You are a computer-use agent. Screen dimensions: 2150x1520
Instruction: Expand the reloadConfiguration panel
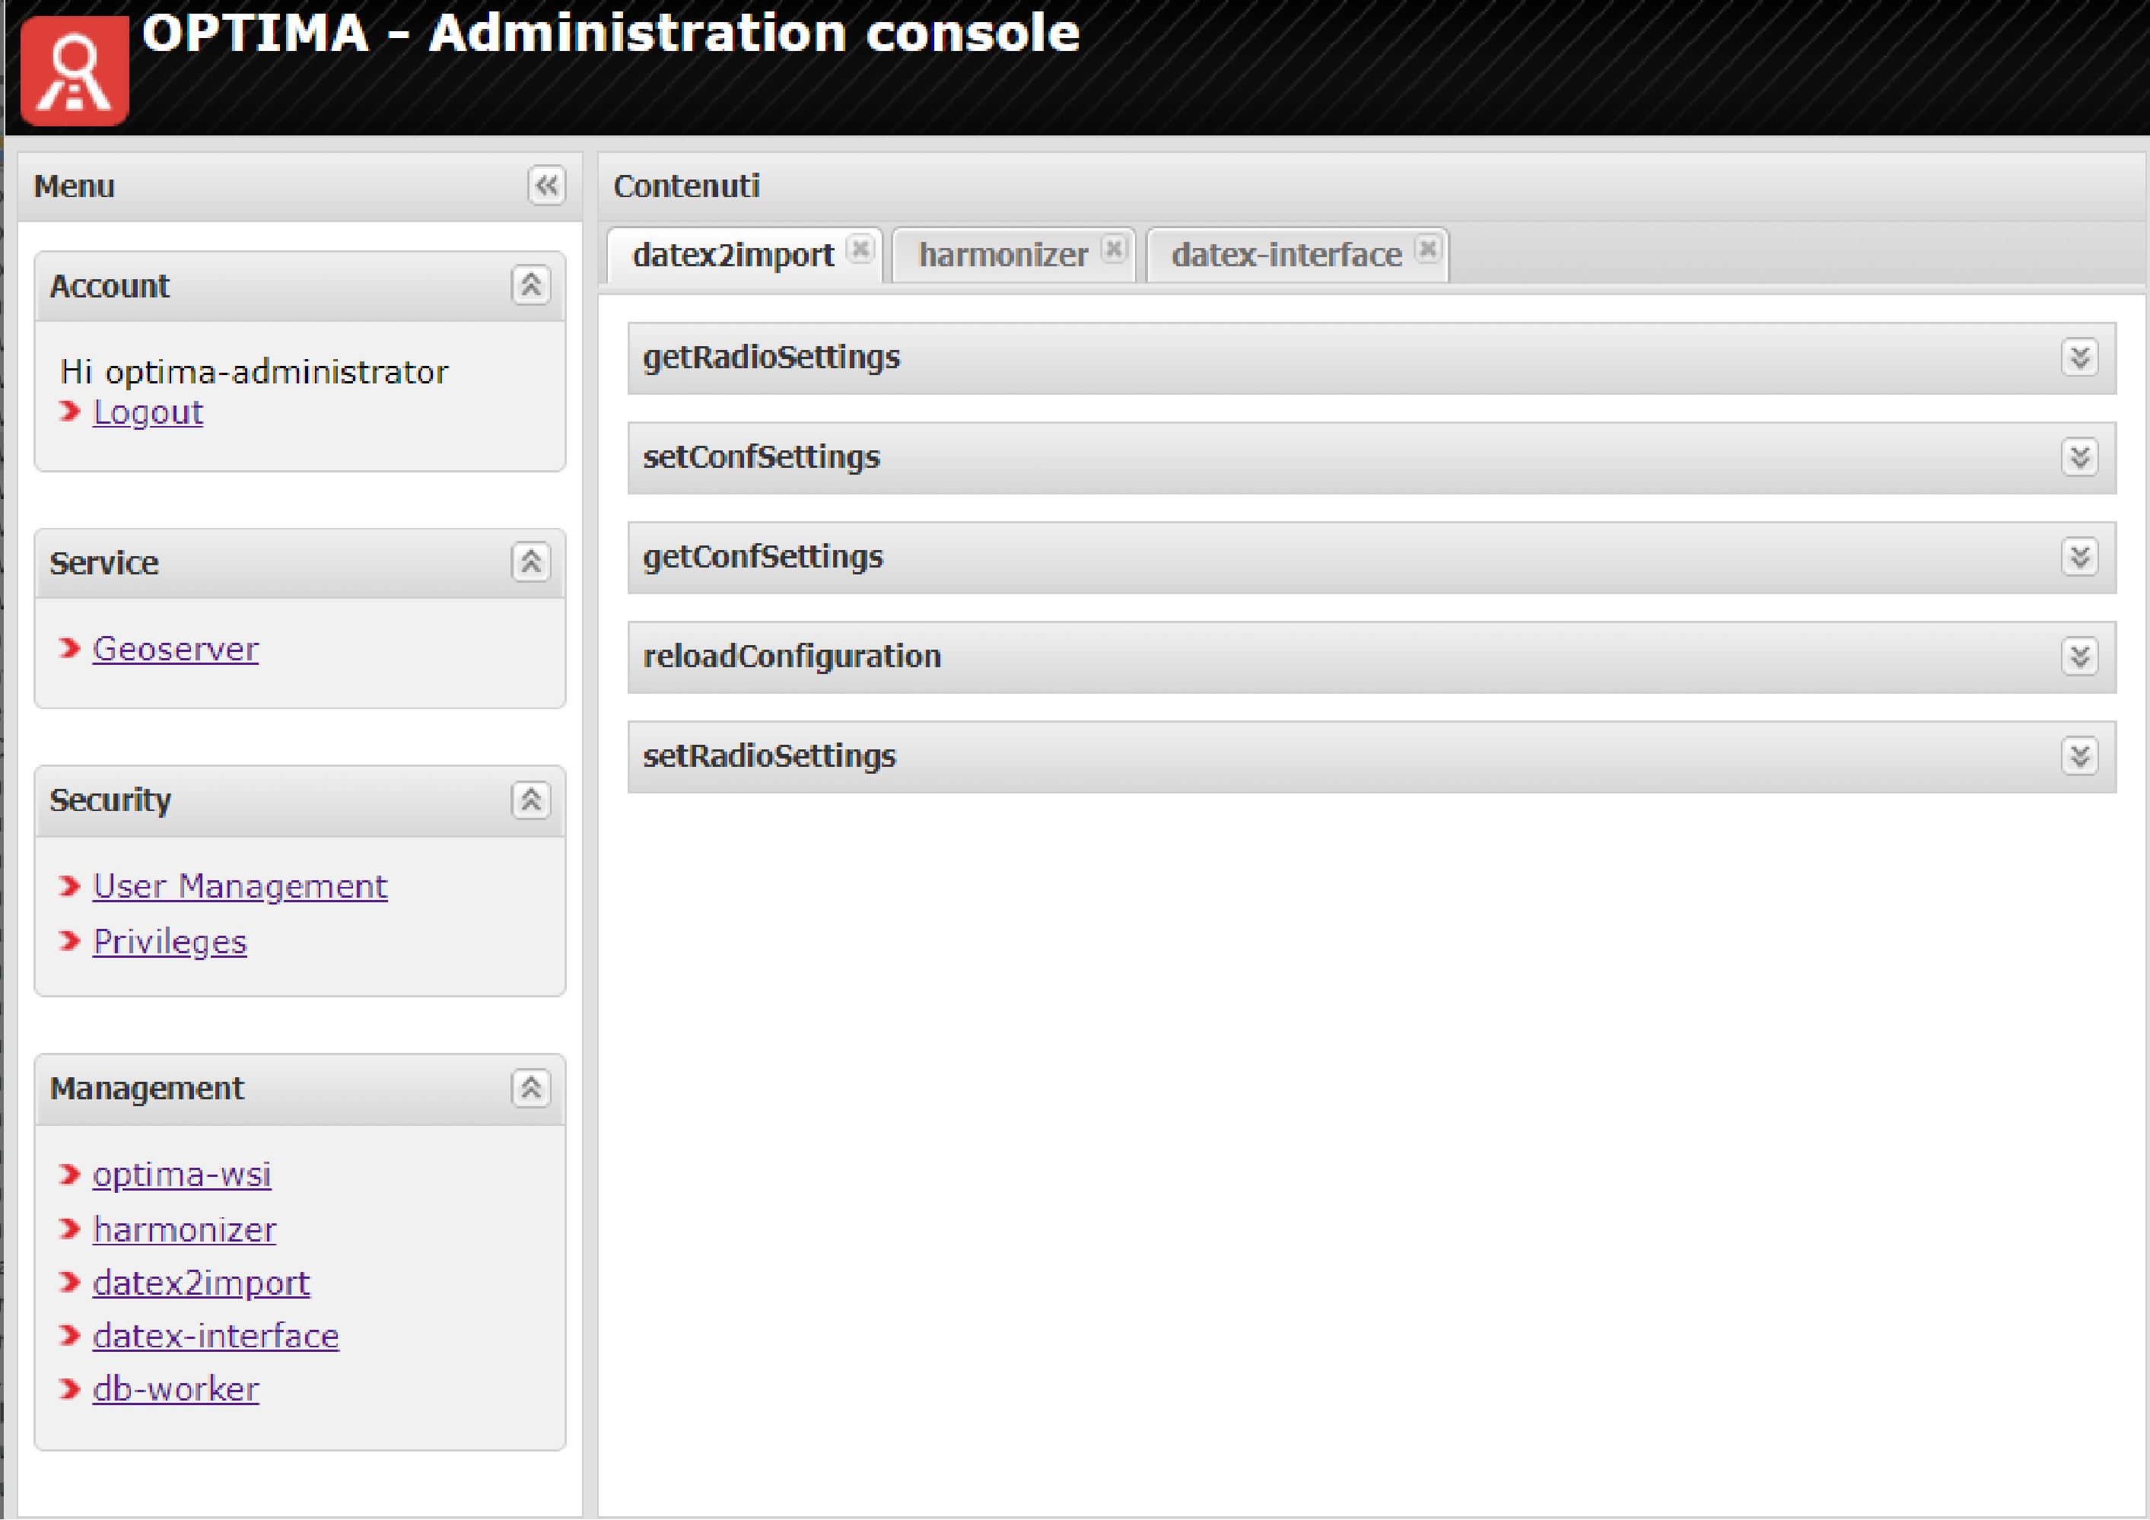pyautogui.click(x=2080, y=657)
